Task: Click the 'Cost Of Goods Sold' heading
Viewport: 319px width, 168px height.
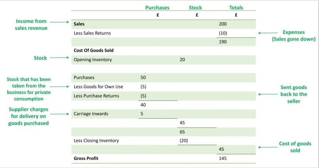Action: pyautogui.click(x=94, y=50)
